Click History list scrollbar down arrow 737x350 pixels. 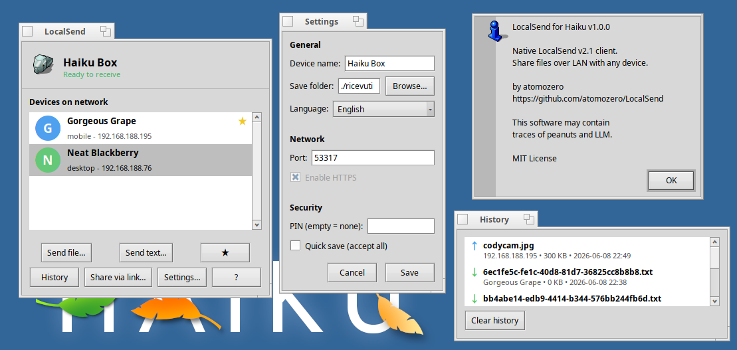[715, 301]
